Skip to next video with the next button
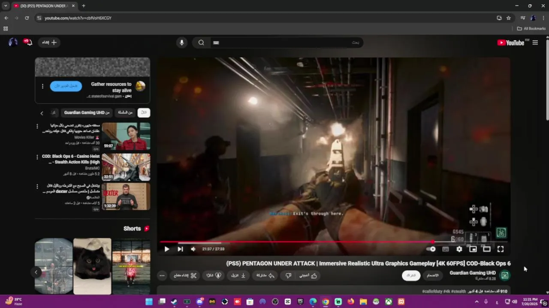 [180, 249]
